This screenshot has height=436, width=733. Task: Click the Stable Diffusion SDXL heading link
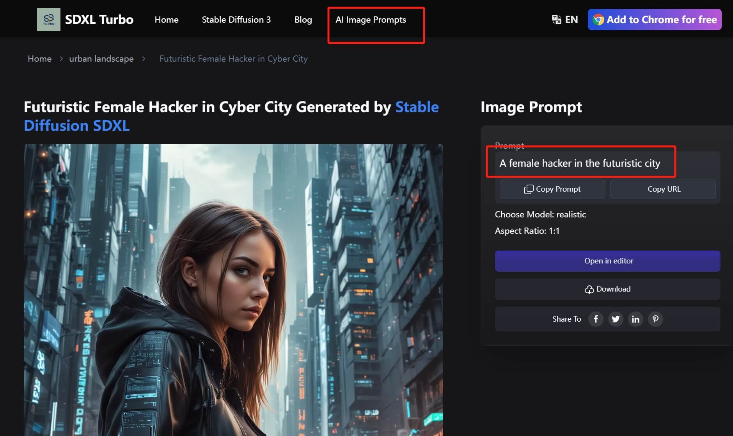tap(77, 126)
